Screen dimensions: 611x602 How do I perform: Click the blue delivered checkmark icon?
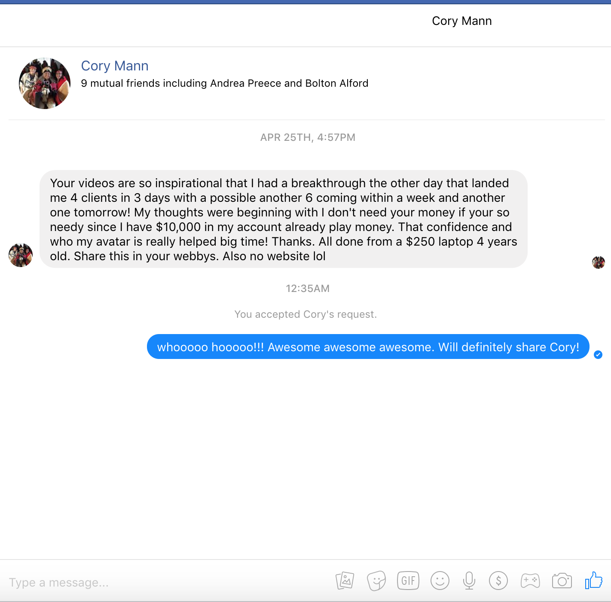click(x=598, y=355)
